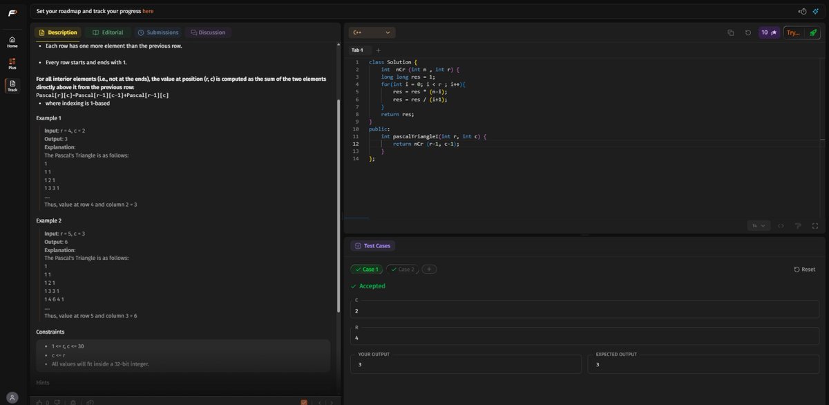This screenshot has height=405, width=829.
Task: Click the 10 points star badge
Action: point(769,32)
